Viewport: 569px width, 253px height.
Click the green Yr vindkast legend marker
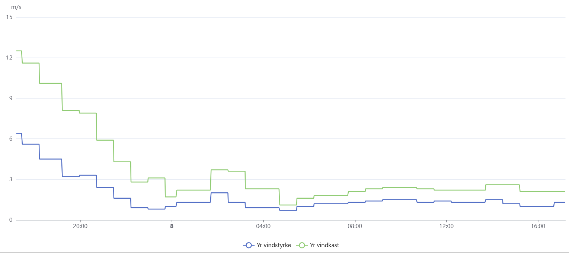point(302,245)
